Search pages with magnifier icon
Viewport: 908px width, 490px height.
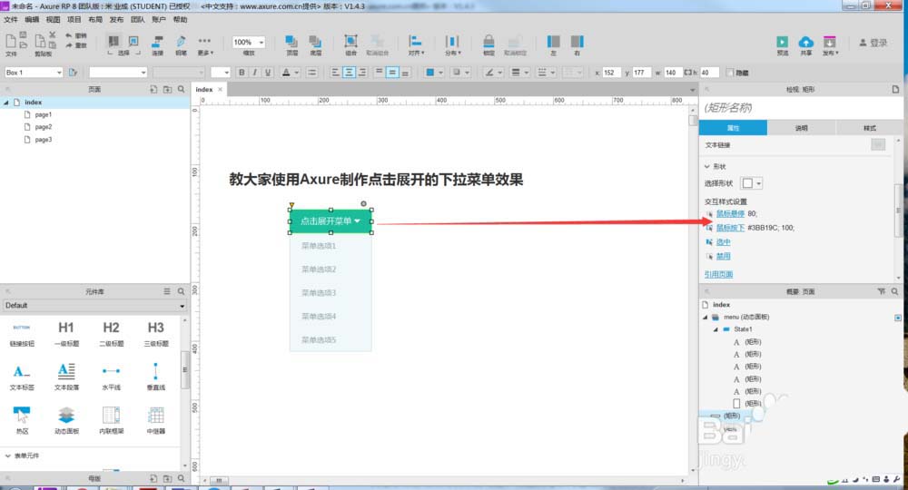pos(182,89)
